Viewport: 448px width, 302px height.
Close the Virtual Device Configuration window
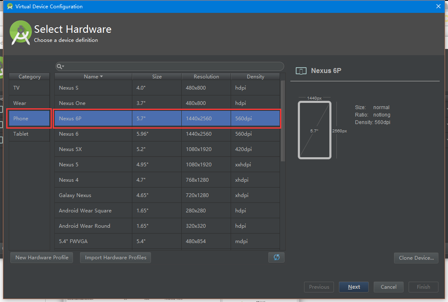coord(438,6)
